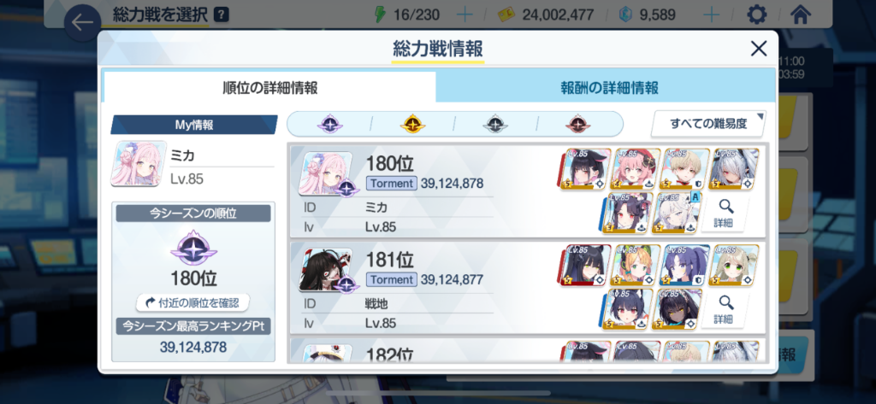Viewport: 876px width, 404px height.
Task: Go back with the arrow button
Action: coord(82,23)
